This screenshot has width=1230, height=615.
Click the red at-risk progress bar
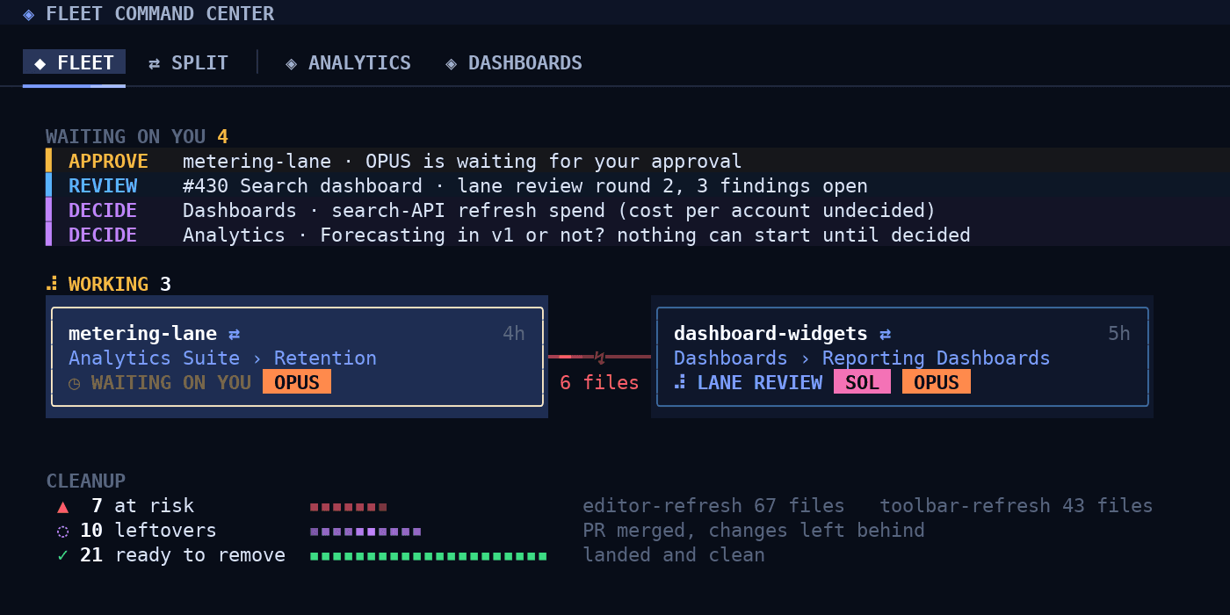348,507
